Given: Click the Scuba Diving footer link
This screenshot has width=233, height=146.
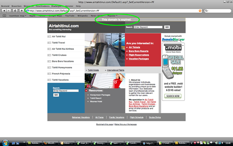Looking at the screenshot, I should click(x=155, y=118).
